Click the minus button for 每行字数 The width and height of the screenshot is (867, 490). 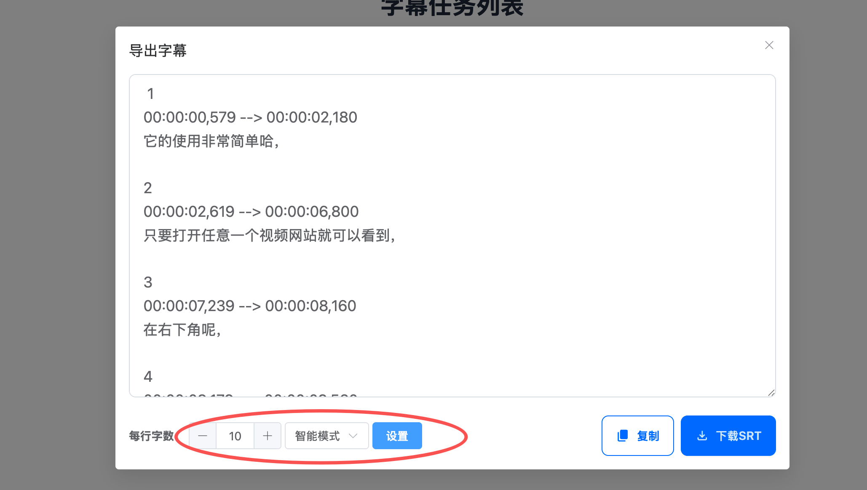[203, 436]
